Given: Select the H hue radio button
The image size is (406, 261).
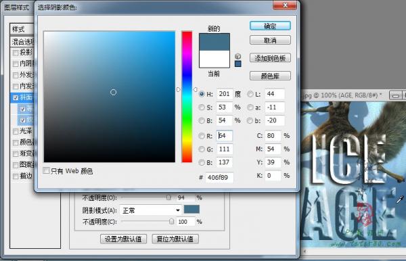Looking at the screenshot, I should click(x=202, y=94).
